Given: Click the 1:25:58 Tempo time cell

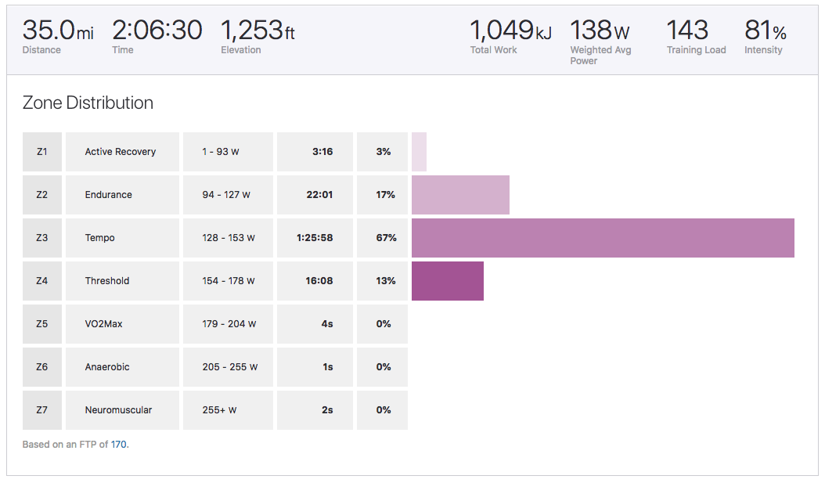Looking at the screenshot, I should [x=315, y=238].
